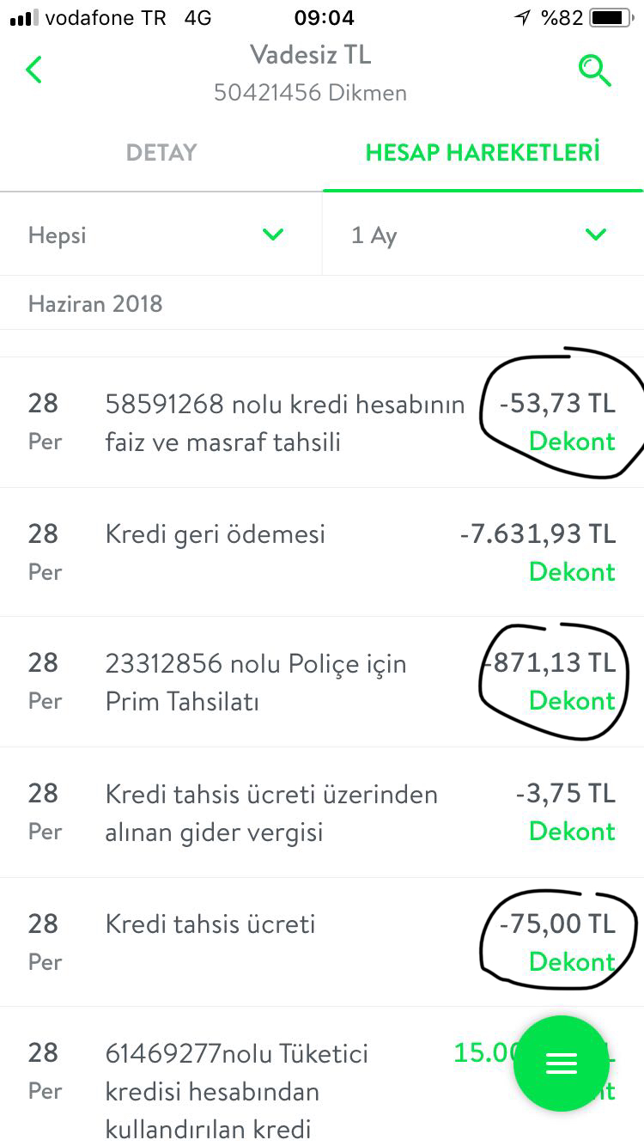Select the Tüketici kredisi transaction row
The height and width of the screenshot is (1146, 644).
tap(236, 1089)
